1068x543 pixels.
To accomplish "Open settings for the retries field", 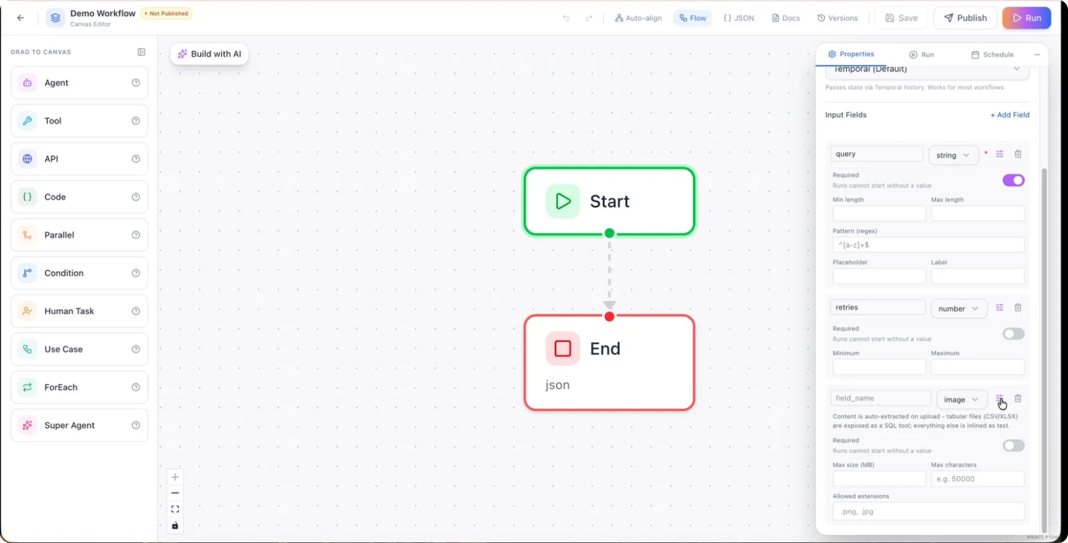I will (1000, 308).
